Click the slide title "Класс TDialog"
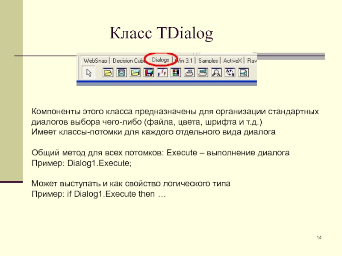 coord(161,33)
